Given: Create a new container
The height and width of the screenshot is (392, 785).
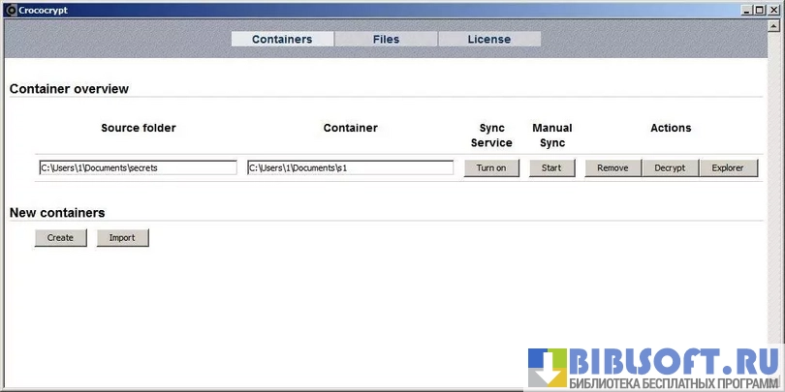Looking at the screenshot, I should pyautogui.click(x=60, y=237).
